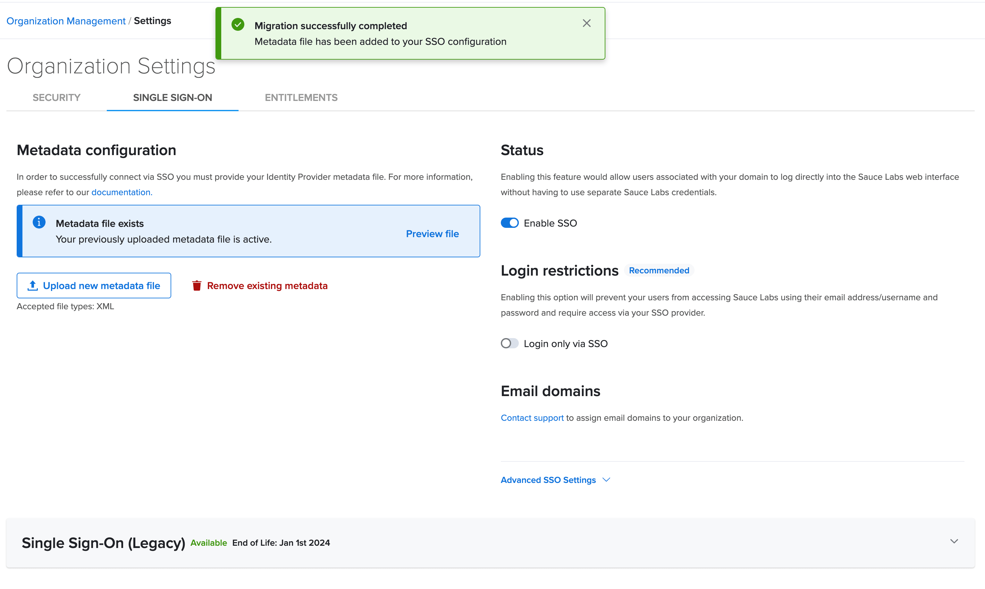Open the Preview file link

[432, 234]
